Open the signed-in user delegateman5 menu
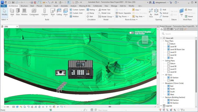Image resolution: width=198 pixels, height=112 pixels. click(x=160, y=2)
